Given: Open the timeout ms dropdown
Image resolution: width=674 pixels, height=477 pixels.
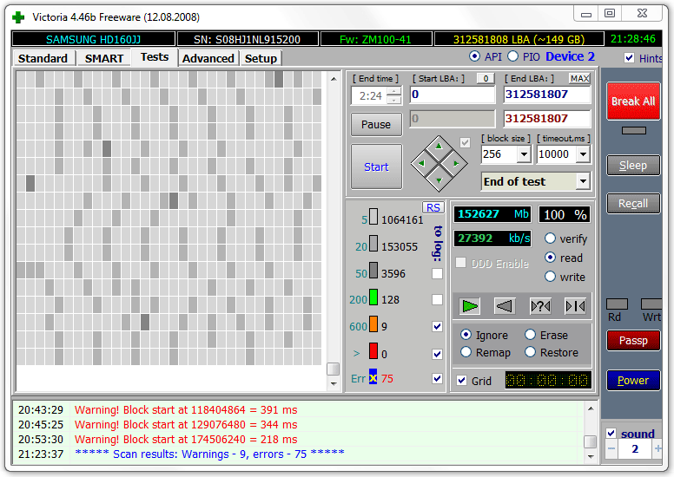Looking at the screenshot, I should coord(583,154).
